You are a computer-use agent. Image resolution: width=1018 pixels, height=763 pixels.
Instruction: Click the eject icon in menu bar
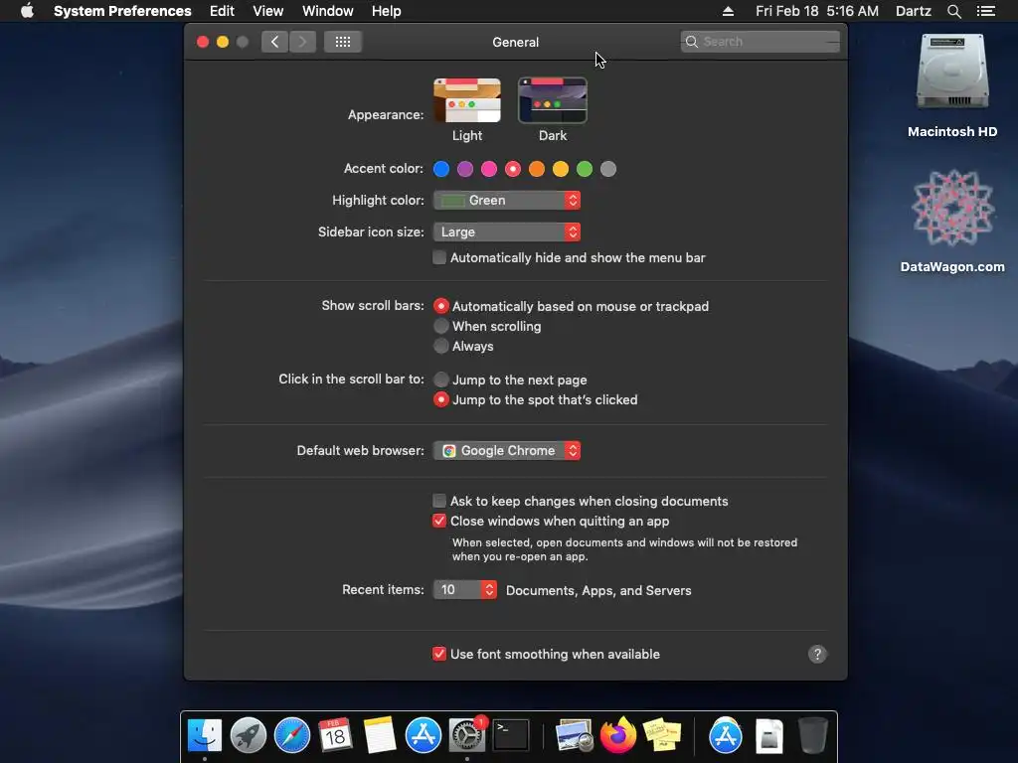(x=728, y=11)
